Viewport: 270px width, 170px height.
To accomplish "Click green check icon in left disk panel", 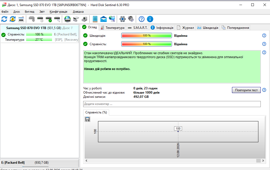I will (3, 35).
